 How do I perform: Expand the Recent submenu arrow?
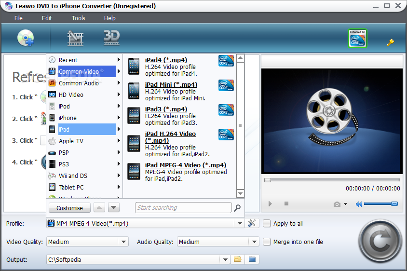119,60
